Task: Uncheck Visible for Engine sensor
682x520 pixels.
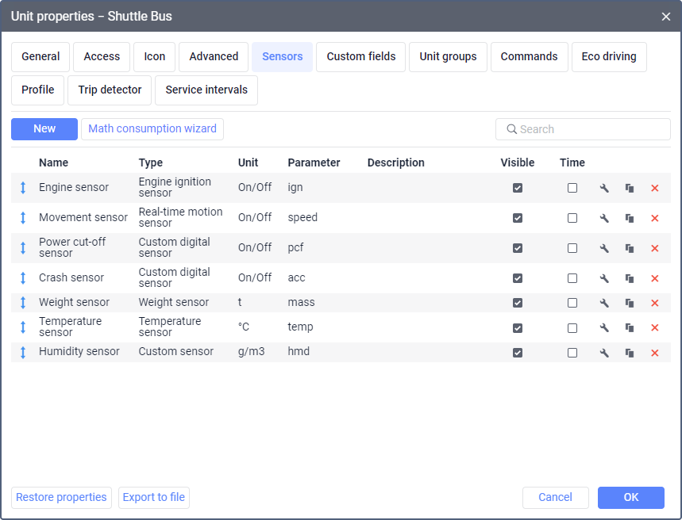Action: 518,188
